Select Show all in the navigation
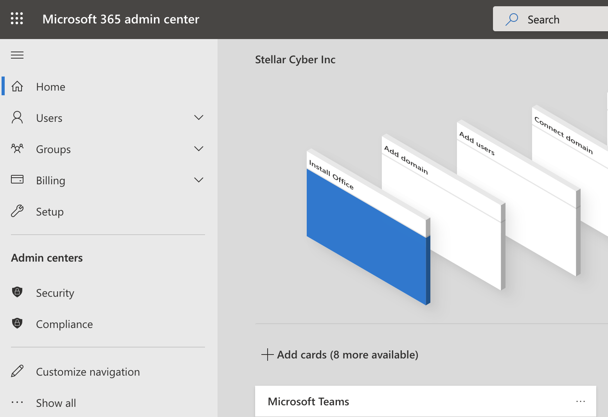This screenshot has width=608, height=417. pos(56,403)
